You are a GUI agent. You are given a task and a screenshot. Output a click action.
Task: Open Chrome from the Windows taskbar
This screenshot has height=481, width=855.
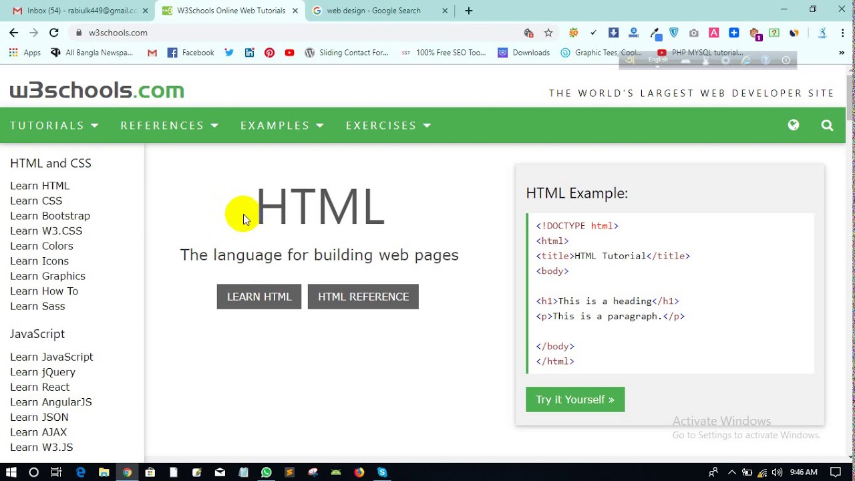click(127, 472)
